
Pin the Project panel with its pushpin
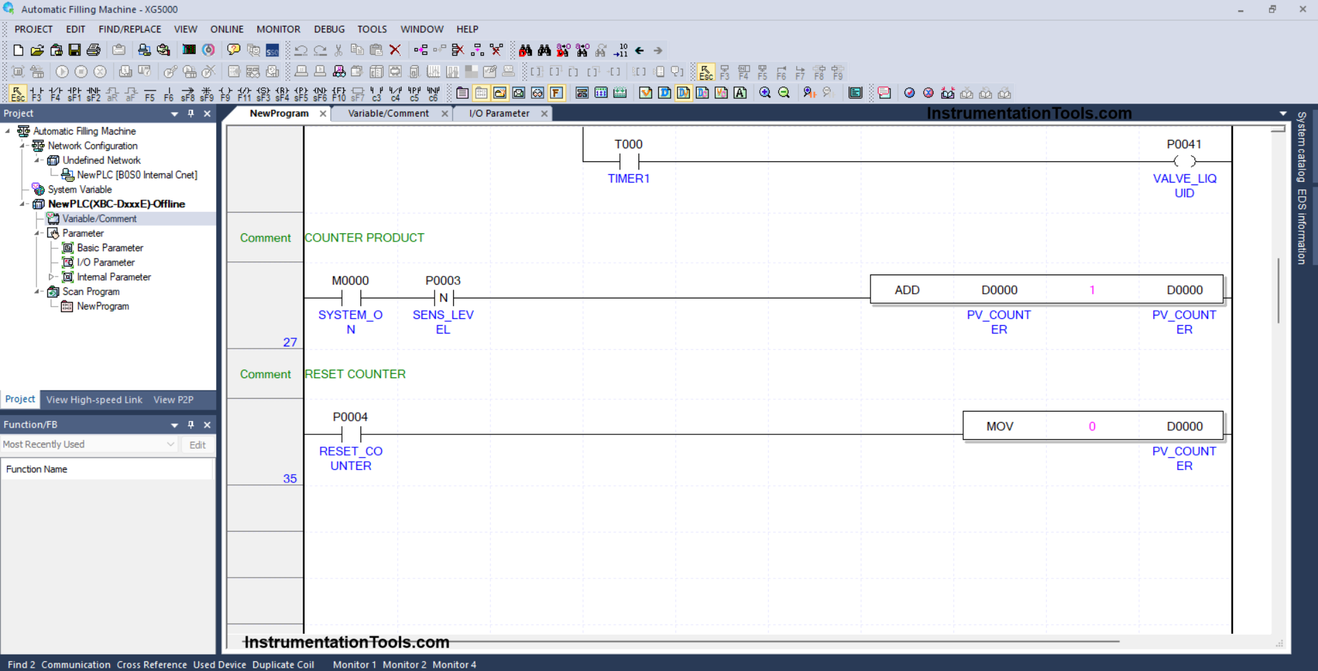click(191, 113)
